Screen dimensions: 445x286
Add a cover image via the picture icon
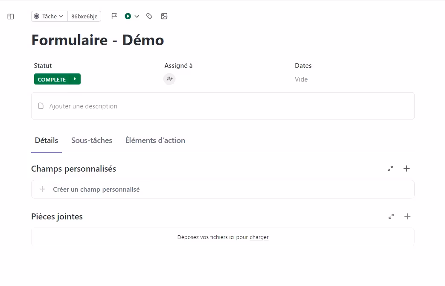pyautogui.click(x=164, y=16)
